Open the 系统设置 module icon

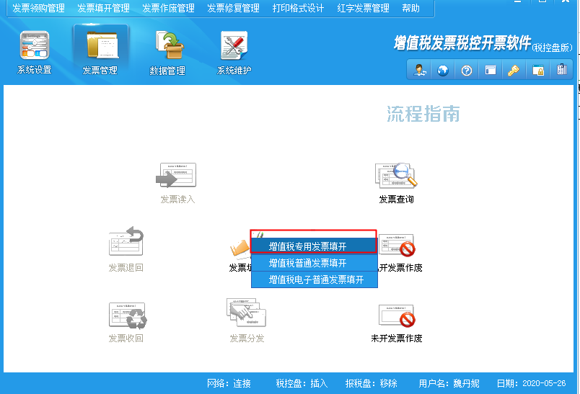point(35,45)
